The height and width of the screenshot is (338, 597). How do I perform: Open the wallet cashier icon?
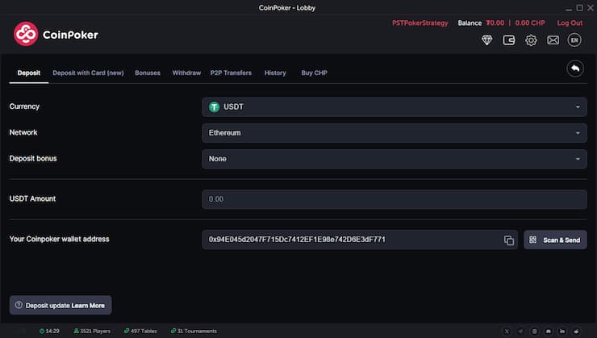click(509, 40)
